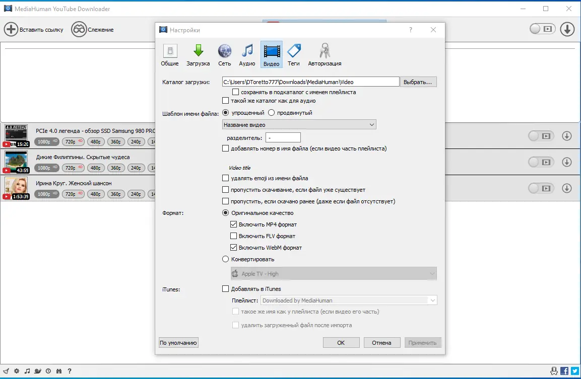Viewport: 581px width, 379px height.
Task: Click the clock history icon in the status bar
Action: click(48, 371)
